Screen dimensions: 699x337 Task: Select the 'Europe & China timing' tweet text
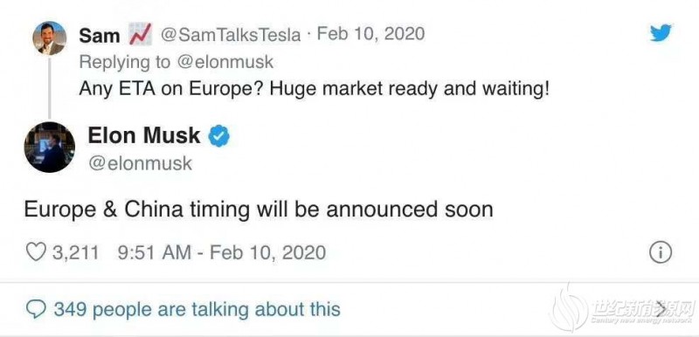pos(259,210)
